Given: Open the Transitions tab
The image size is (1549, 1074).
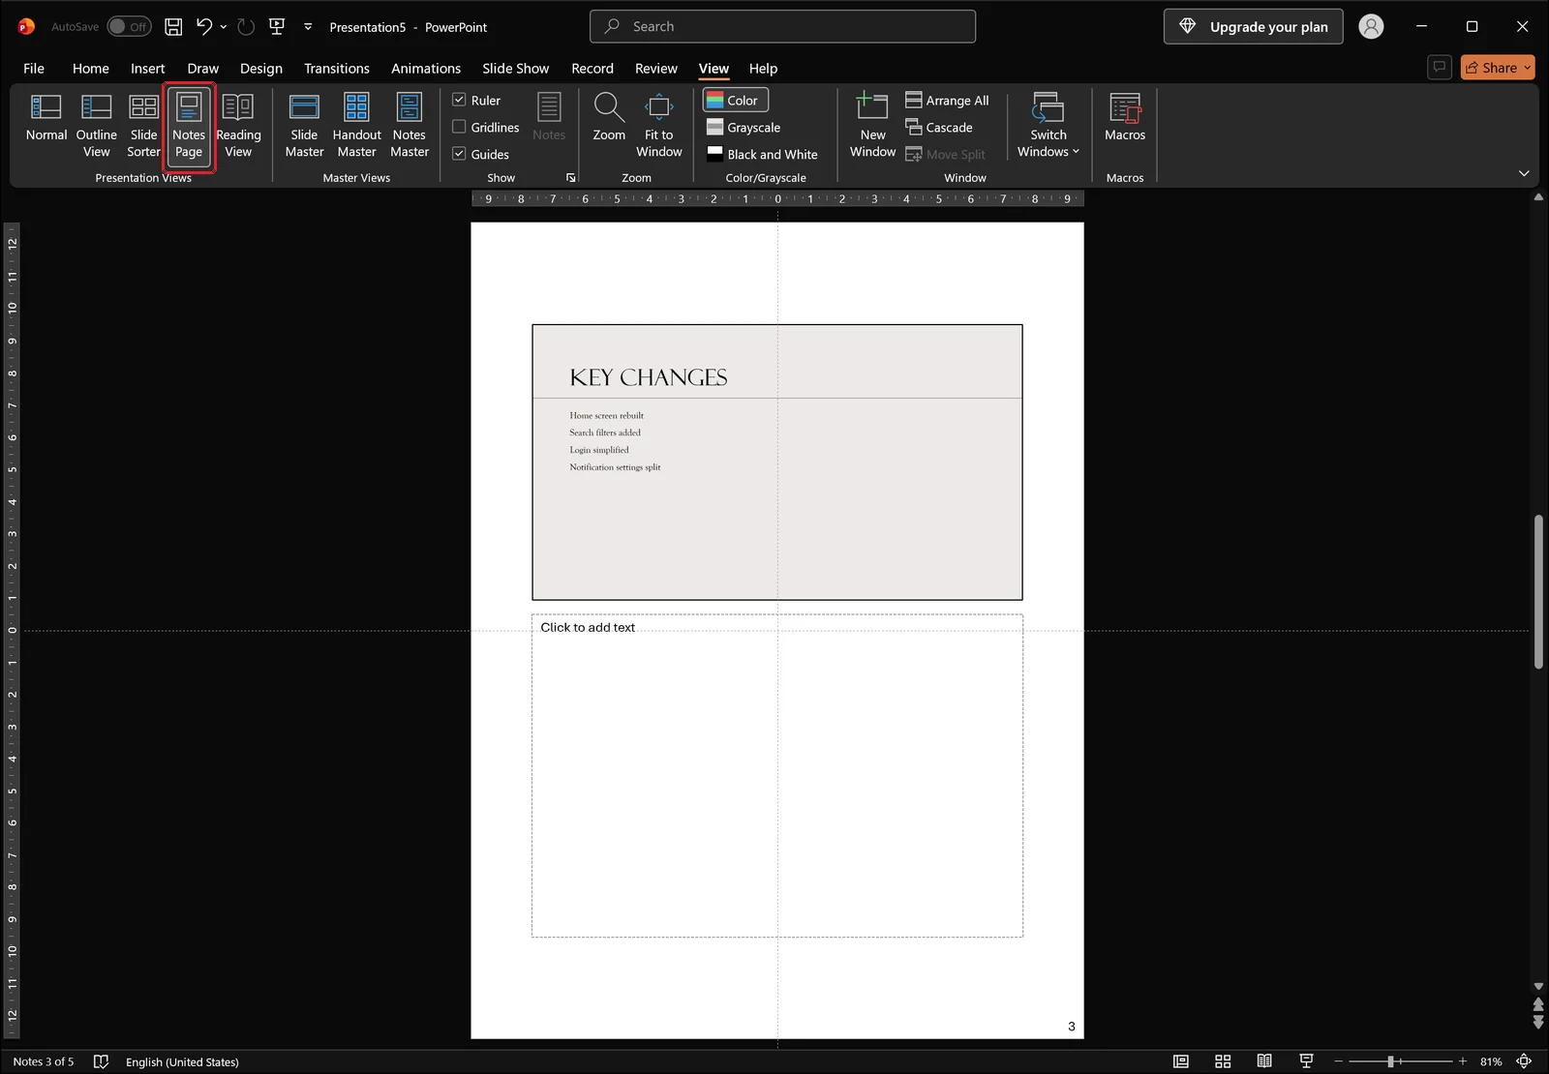Looking at the screenshot, I should click(337, 69).
